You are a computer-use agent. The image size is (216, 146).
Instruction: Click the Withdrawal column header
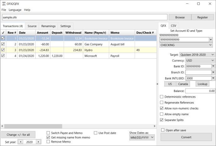pos(74,33)
